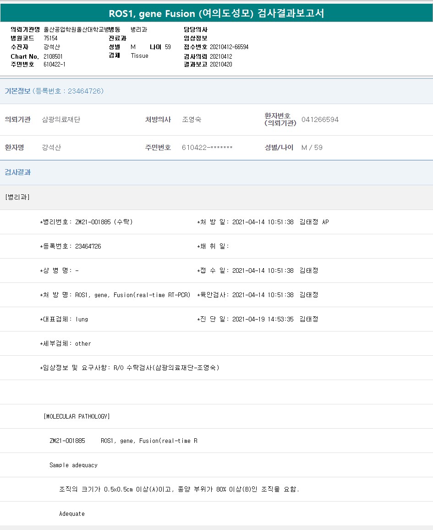The height and width of the screenshot is (530, 433).
Task: Click Chart No. value 2108501
Action: pyautogui.click(x=53, y=56)
